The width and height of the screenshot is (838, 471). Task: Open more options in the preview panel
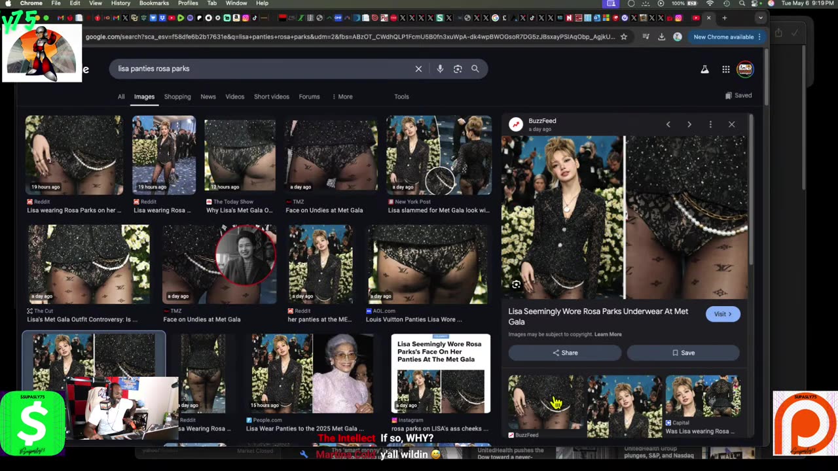click(x=710, y=124)
